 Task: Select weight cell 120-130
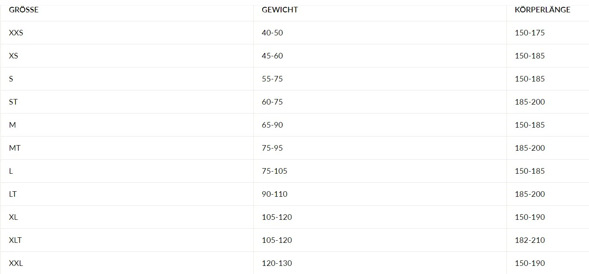point(277,263)
